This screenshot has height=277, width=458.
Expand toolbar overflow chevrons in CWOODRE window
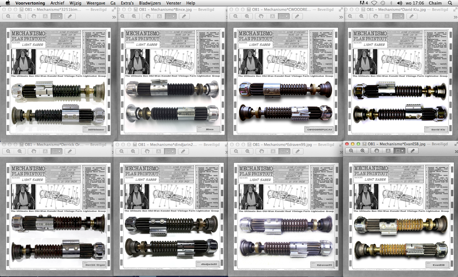click(x=341, y=17)
